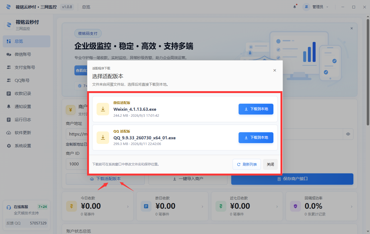Download Weixin_4.1.13.63.exe with 下载到本地

(x=256, y=109)
